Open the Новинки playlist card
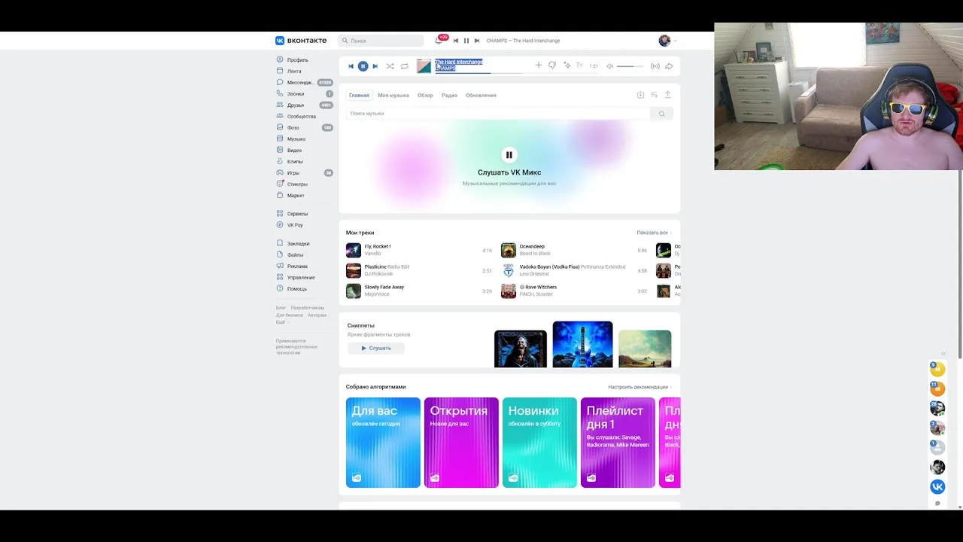The image size is (963, 542). click(539, 443)
